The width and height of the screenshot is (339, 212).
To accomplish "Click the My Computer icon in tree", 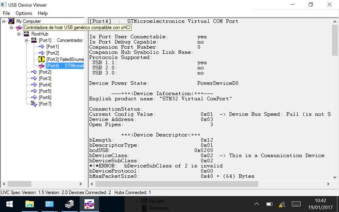I will (11, 21).
